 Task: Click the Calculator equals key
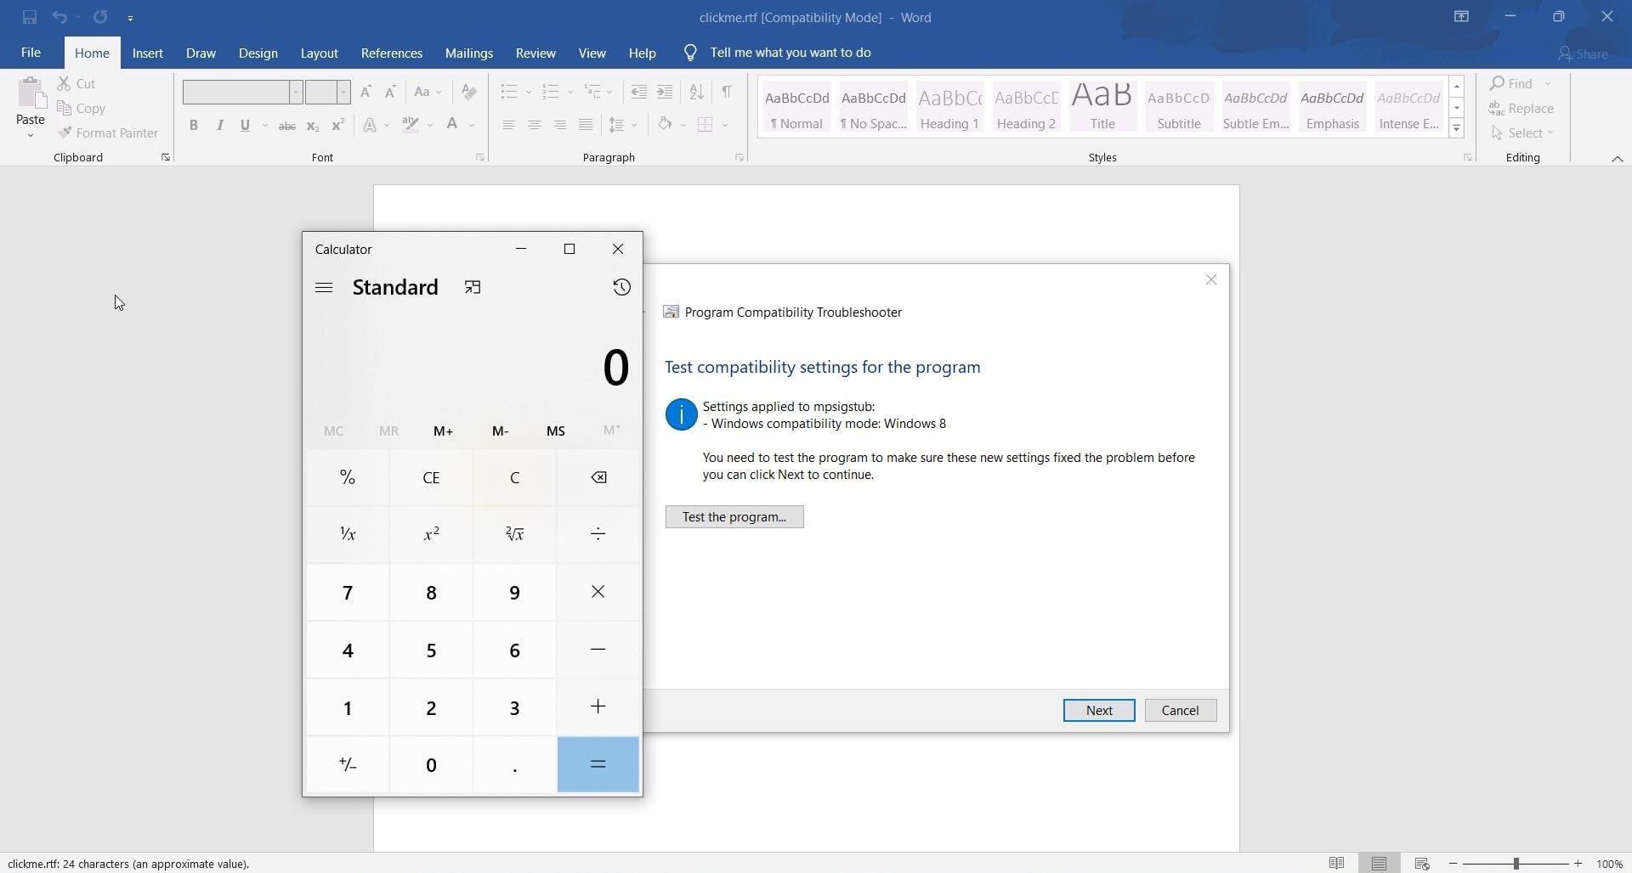[x=598, y=764]
